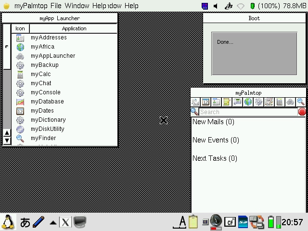Click the magnifier icon at myPalmtop toolbar end
Screen dimensions: 308x231
301,102
